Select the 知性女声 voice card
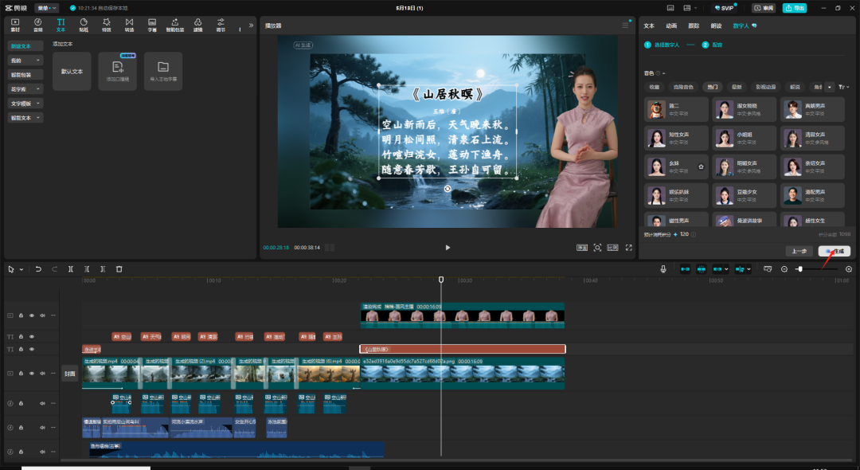Viewport: 860px width, 470px height. 674,138
